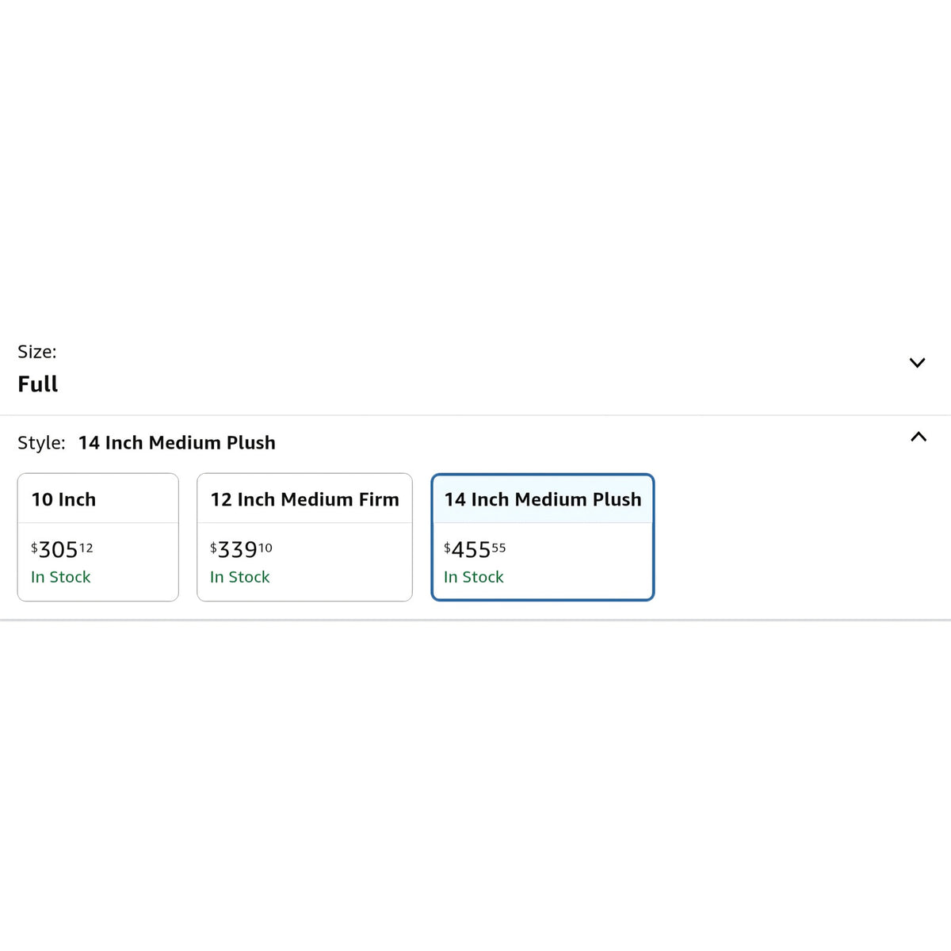
Task: Click In Stock under 14 Inch Medium Plush card
Action: pos(474,577)
